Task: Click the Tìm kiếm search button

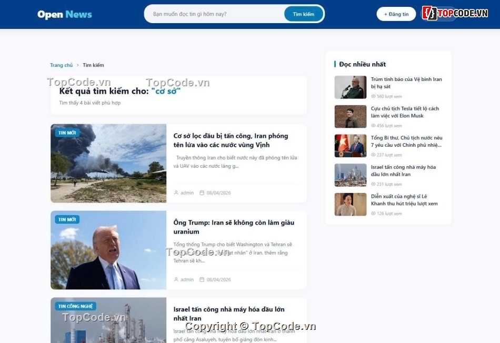Action: [304, 14]
